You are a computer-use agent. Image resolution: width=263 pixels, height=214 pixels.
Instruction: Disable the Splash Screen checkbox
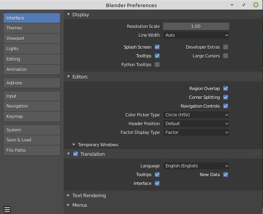pos(157,47)
